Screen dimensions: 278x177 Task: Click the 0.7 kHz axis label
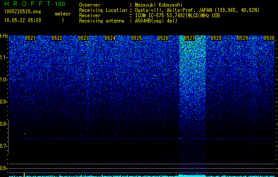tap(4, 146)
